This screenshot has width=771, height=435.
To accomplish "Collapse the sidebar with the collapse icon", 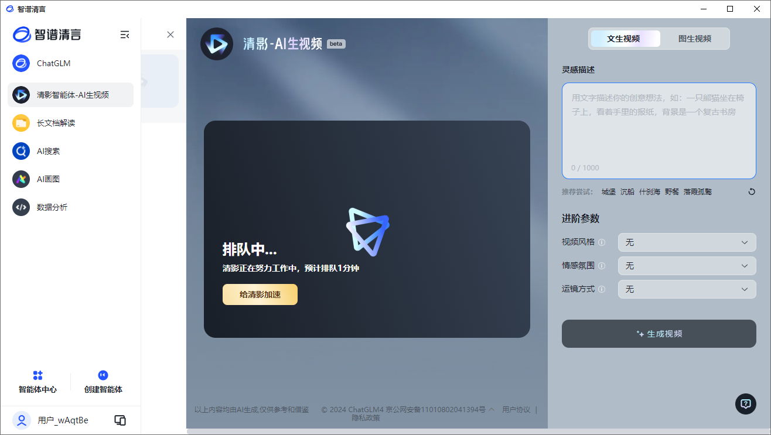I will 125,35.
